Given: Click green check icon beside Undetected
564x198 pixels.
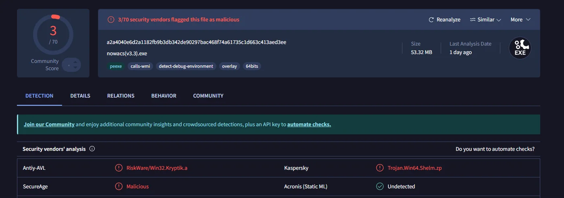Looking at the screenshot, I should pos(379,186).
